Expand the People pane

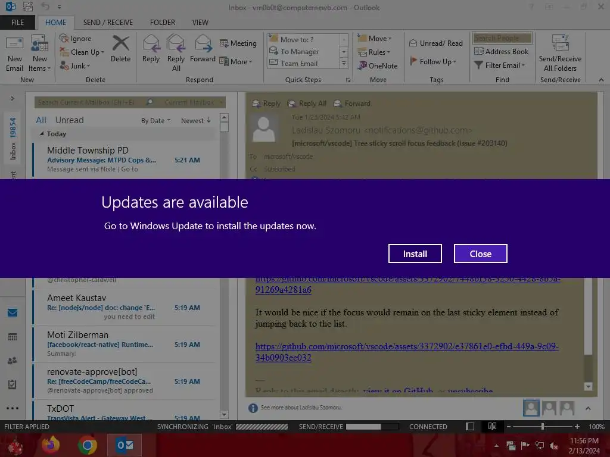click(x=588, y=408)
